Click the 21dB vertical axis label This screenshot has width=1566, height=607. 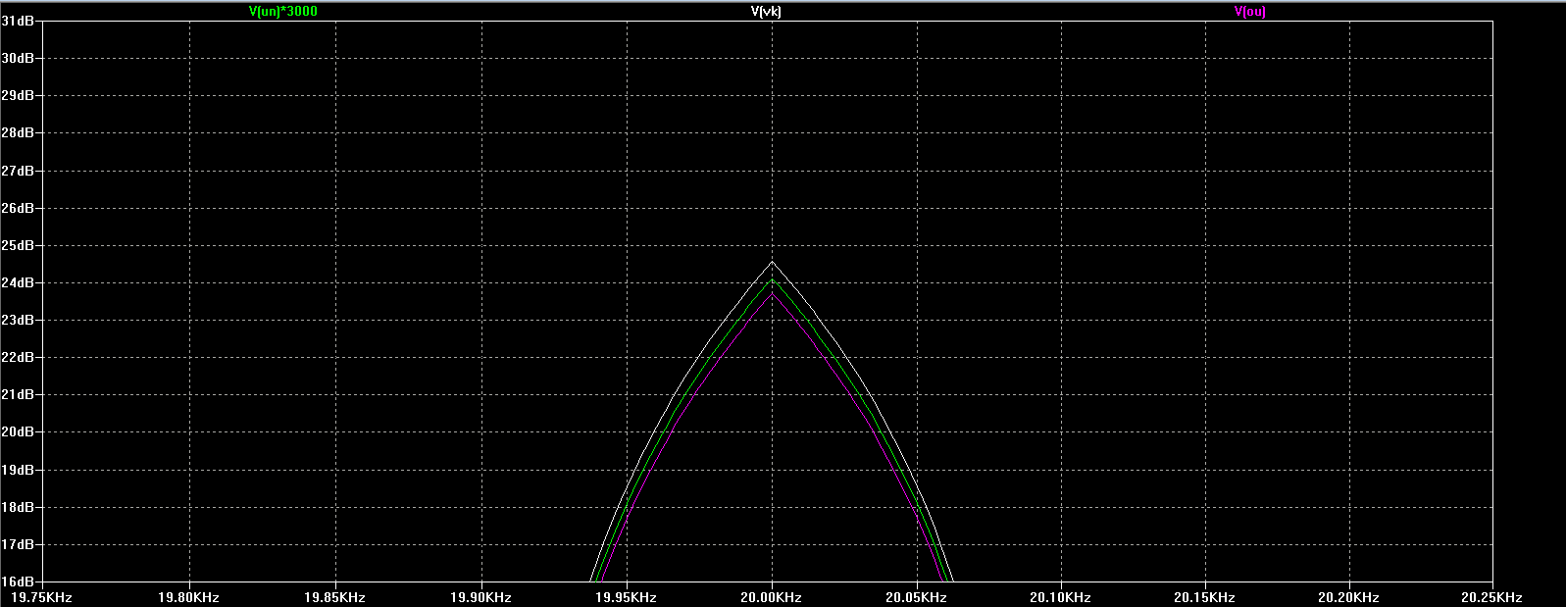[x=18, y=394]
